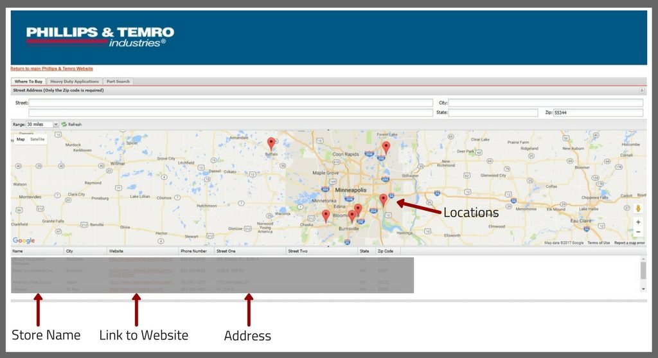
Task: Open Street View pegman on map
Action: pyautogui.click(x=638, y=209)
